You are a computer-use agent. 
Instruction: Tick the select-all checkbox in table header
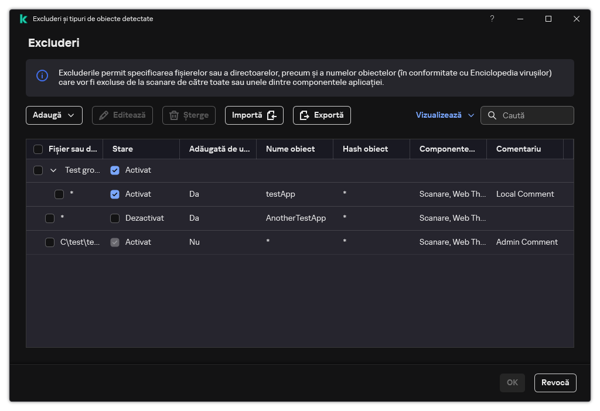38,149
